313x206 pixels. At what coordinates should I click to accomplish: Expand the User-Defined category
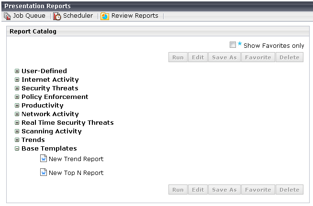click(17, 71)
